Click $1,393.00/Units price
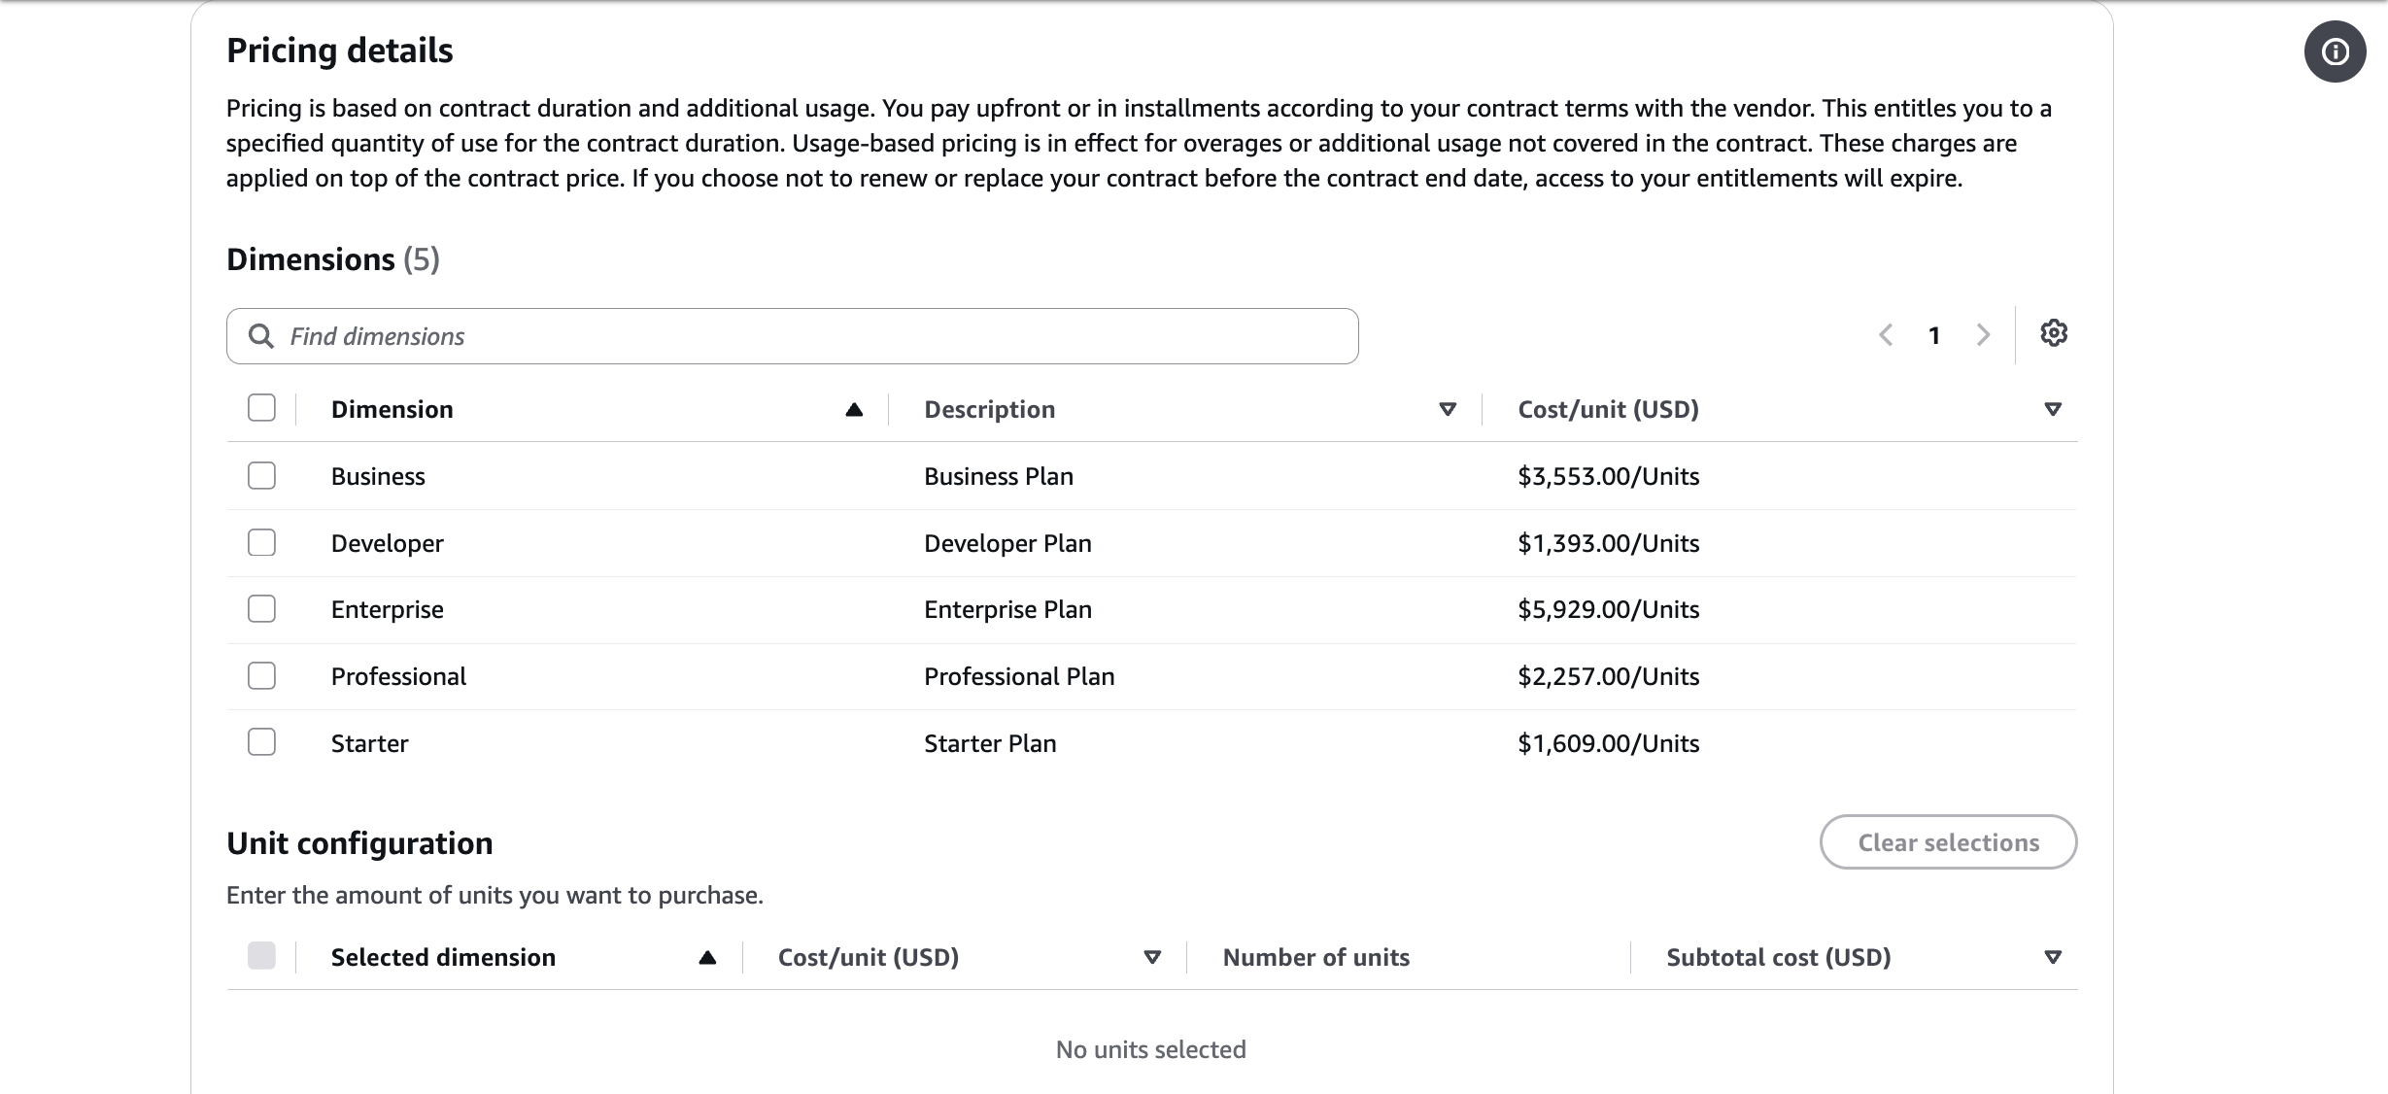Viewport: 2388px width, 1094px height. pos(1609,544)
